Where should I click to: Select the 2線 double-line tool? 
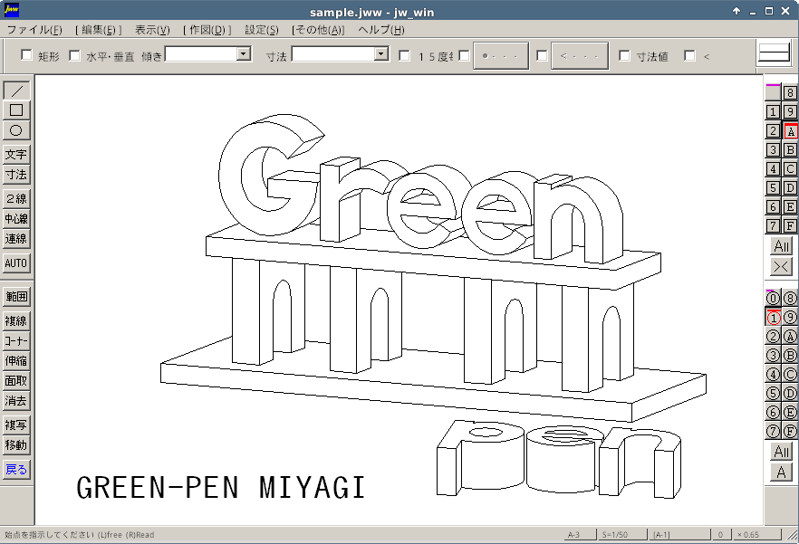[16, 198]
